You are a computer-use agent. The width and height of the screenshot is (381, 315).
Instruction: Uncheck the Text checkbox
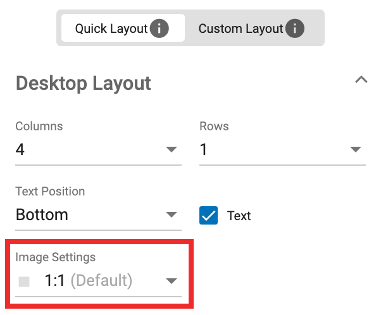click(209, 216)
